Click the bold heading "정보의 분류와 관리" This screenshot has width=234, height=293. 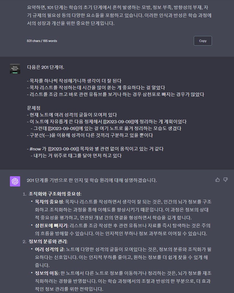click(x=48, y=241)
